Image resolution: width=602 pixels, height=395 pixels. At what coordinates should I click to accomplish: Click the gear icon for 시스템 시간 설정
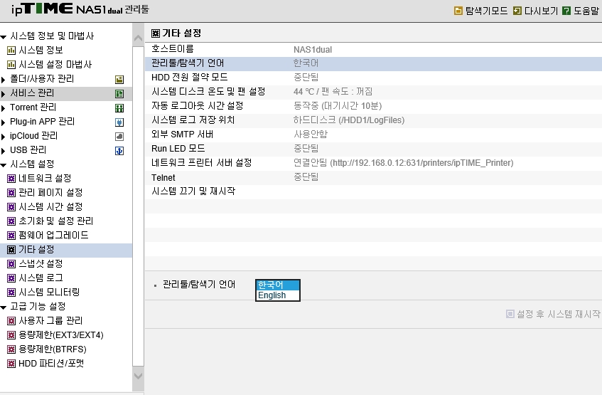tap(11, 207)
